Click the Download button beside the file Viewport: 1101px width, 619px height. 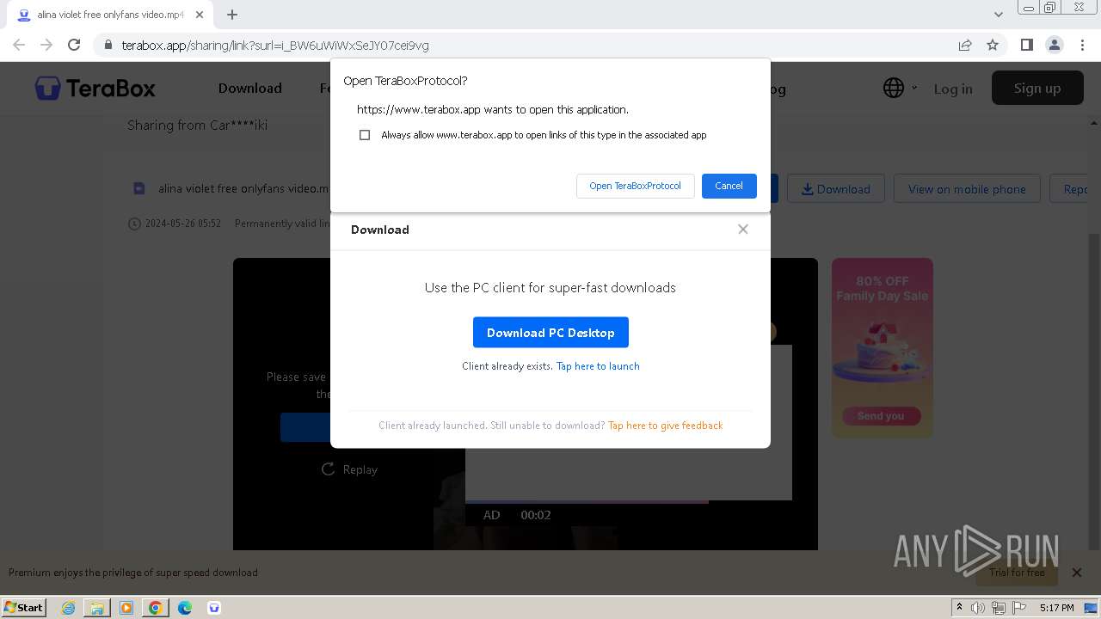pos(836,188)
